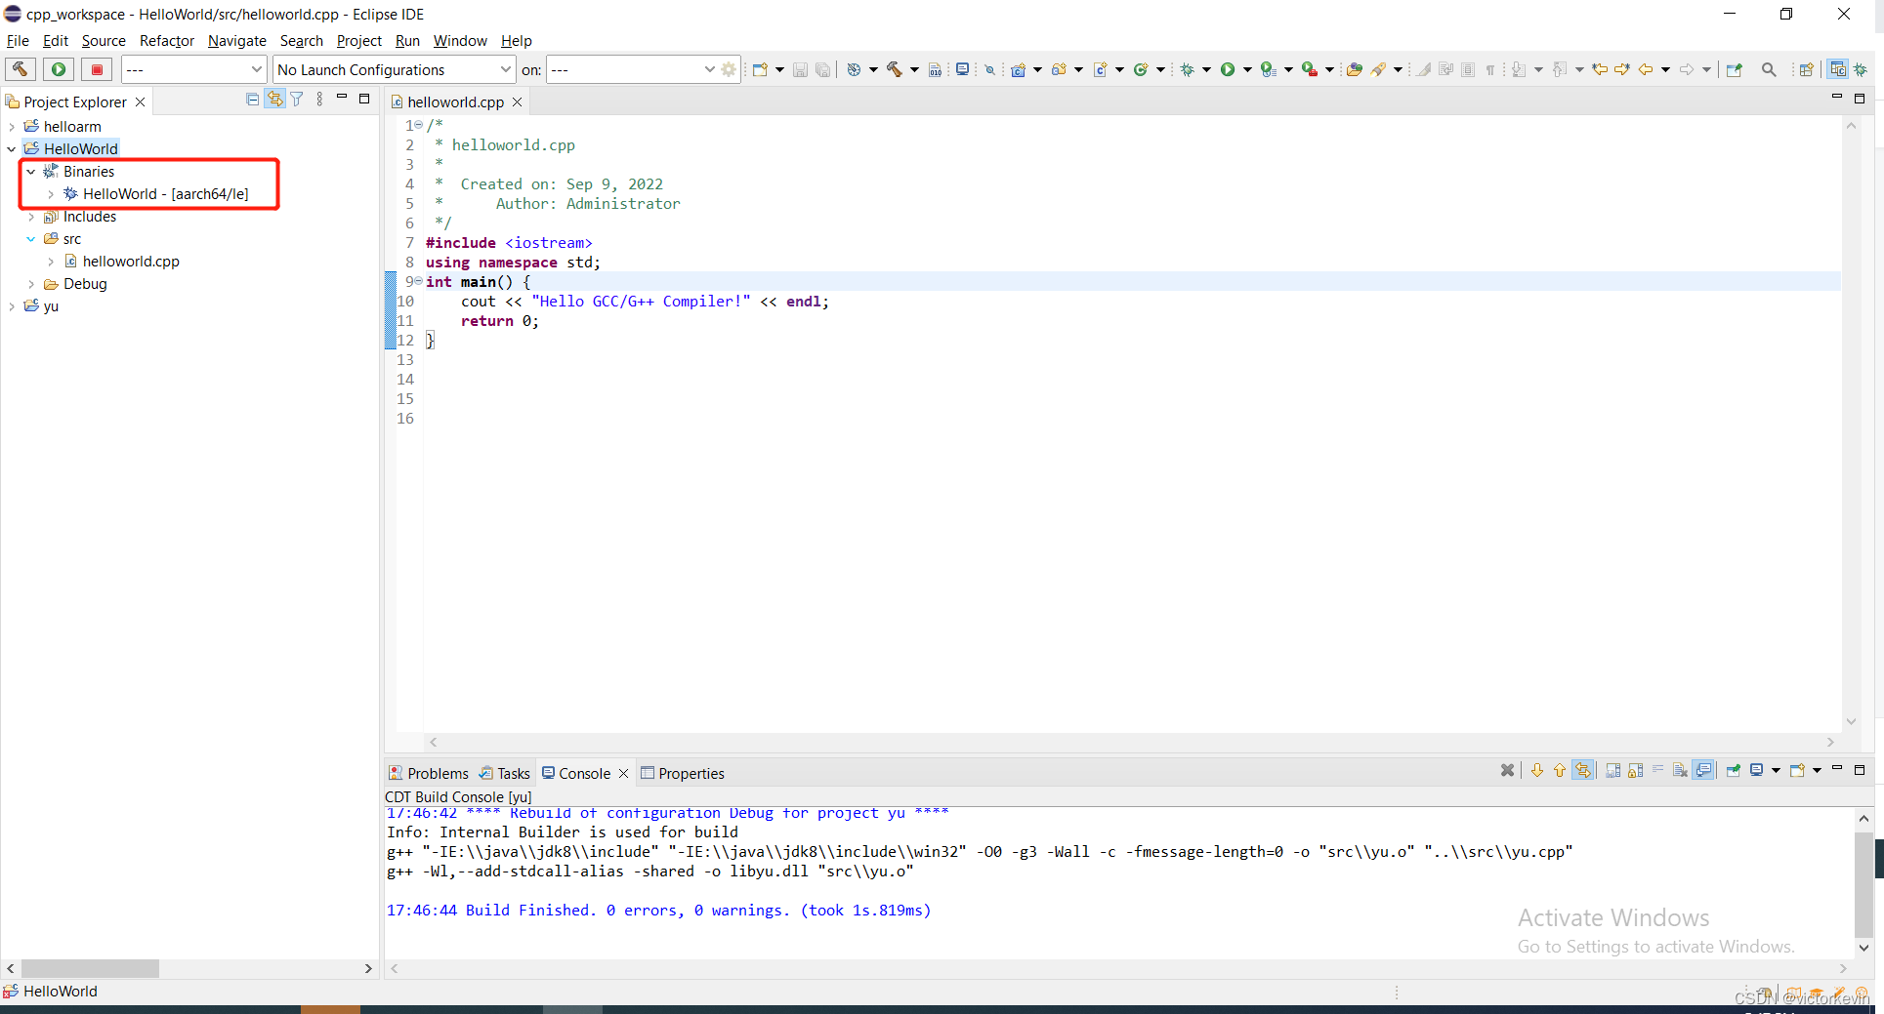Create a new C/C++ project via its icon
Screen dimensions: 1884x1014
tap(1017, 69)
